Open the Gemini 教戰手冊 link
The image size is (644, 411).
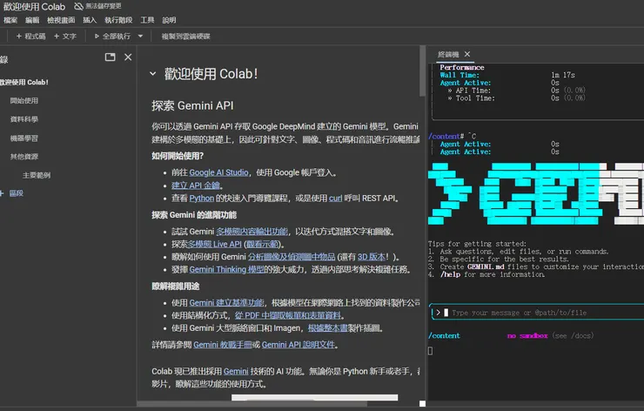point(222,345)
